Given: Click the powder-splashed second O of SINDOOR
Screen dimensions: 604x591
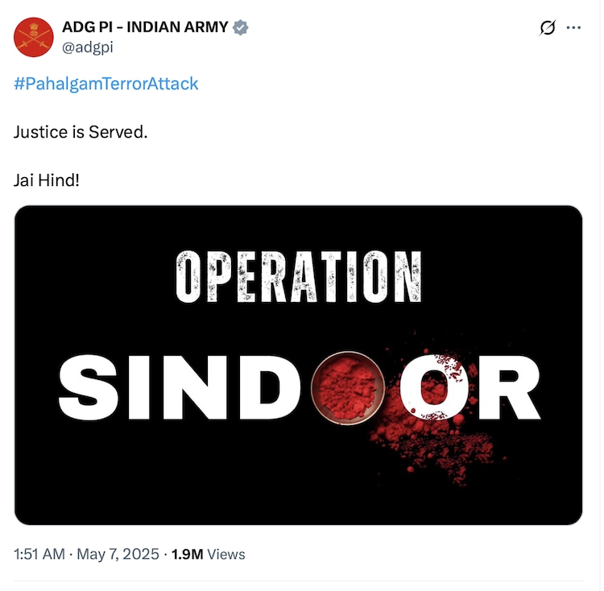Looking at the screenshot, I should pyautogui.click(x=434, y=387).
